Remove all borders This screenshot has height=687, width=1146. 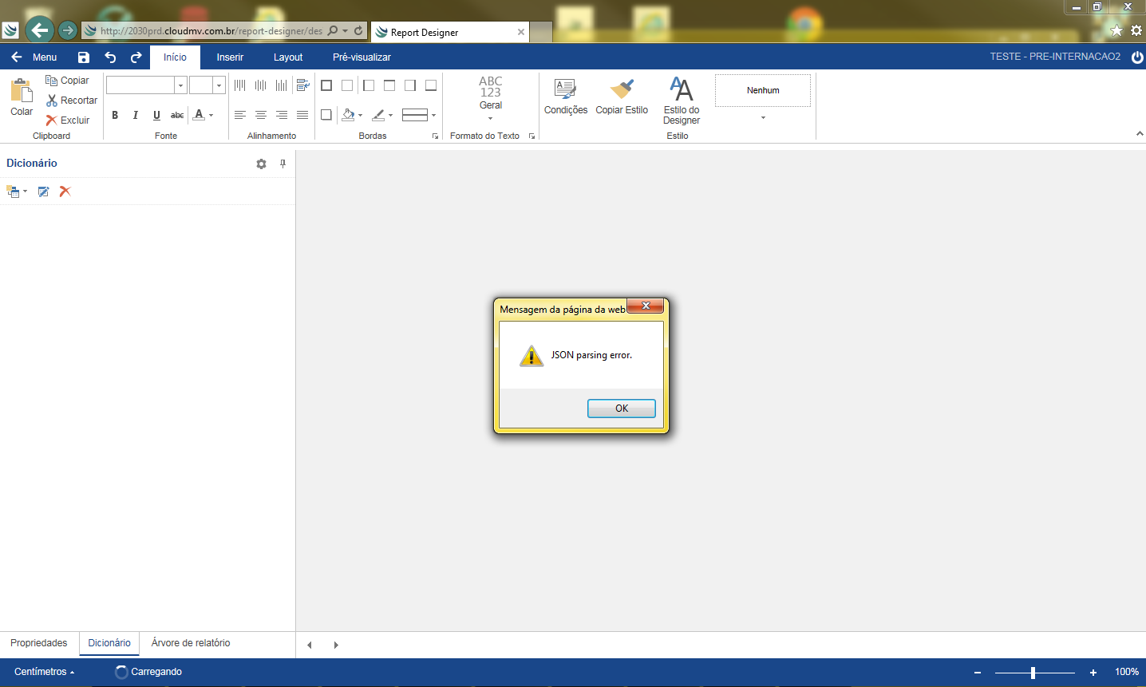point(347,85)
